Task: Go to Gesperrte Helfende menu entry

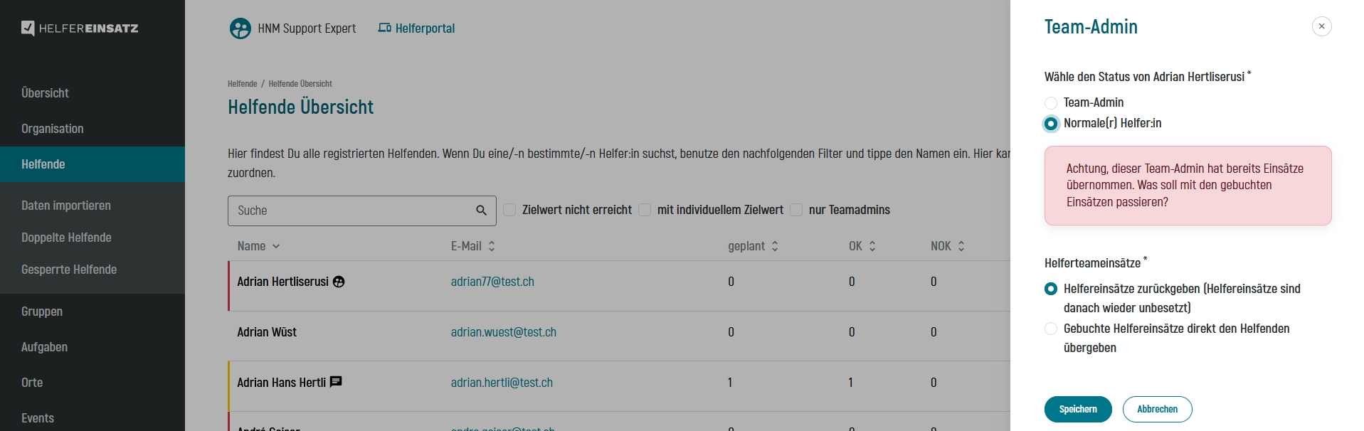Action: pyautogui.click(x=69, y=270)
